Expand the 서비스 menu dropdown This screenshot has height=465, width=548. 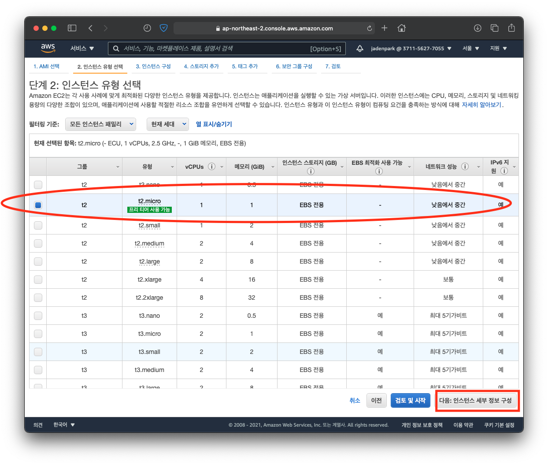tap(82, 48)
